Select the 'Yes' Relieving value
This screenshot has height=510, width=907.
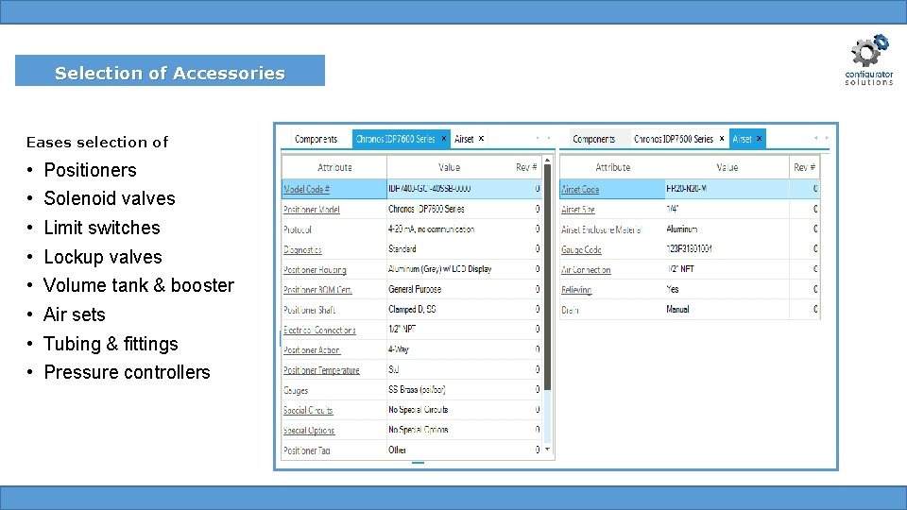tap(673, 289)
